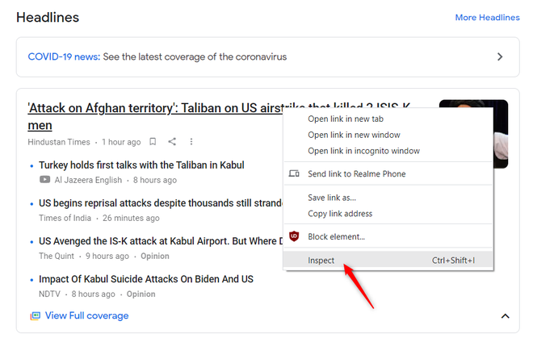
Task: Open Turkey holds first talks article
Action: click(x=141, y=165)
